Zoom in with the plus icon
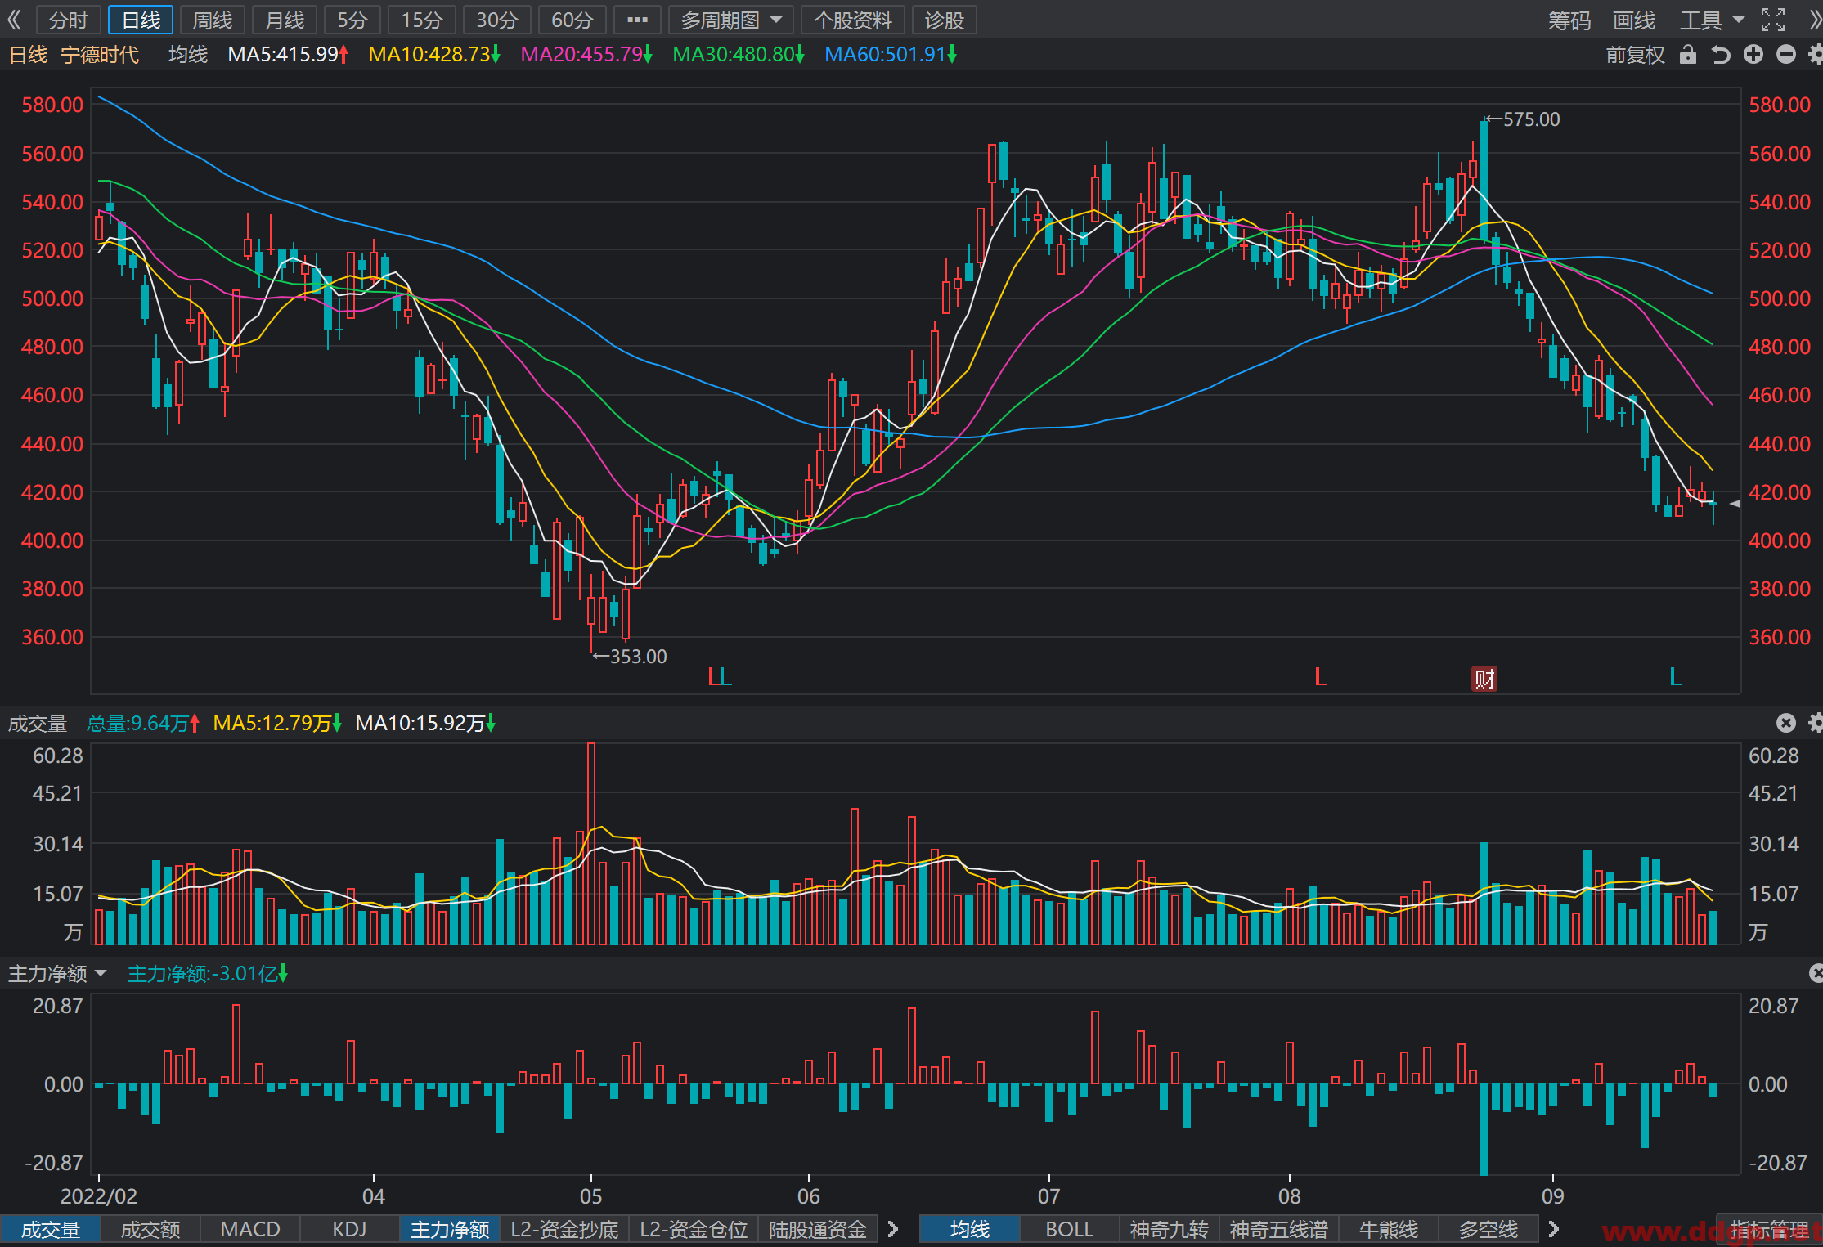 1753,55
